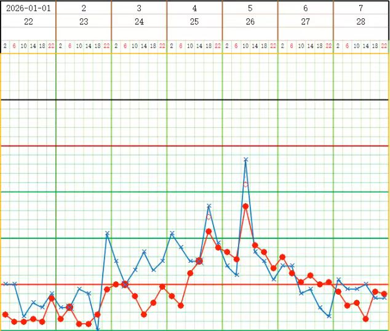Click the red 6 time label under 2026-01-01
Screen dimensions: 390x331
[x=14, y=45]
